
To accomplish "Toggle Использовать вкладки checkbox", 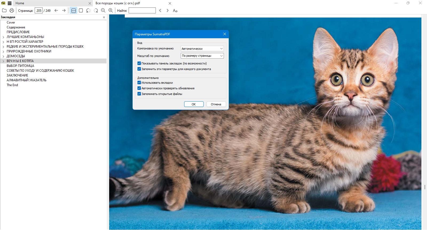I will pos(139,83).
